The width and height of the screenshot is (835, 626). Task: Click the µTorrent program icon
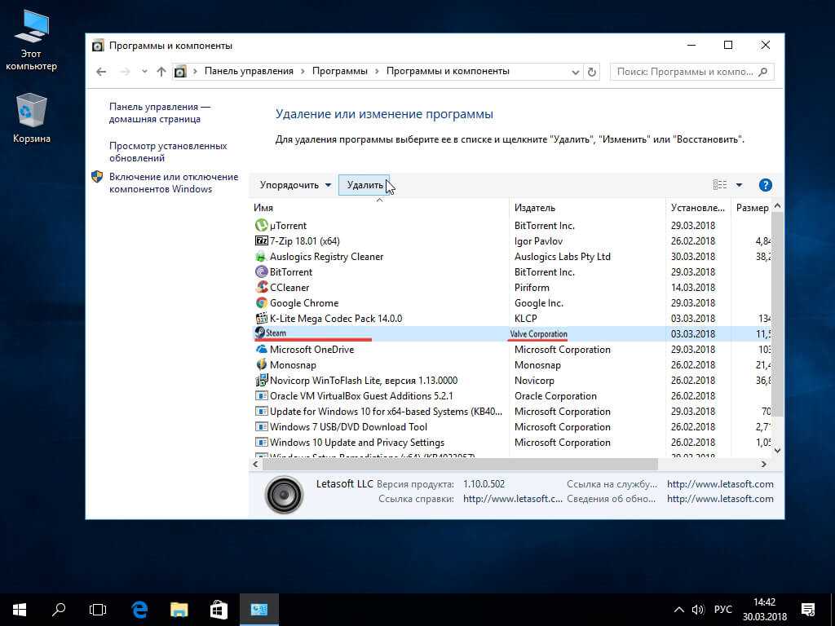coord(261,226)
